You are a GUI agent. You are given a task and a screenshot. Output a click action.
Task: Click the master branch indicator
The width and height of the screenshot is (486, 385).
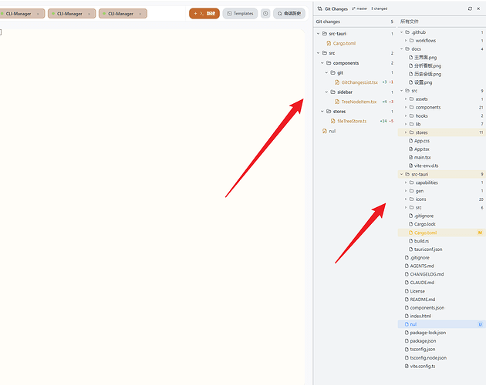coord(359,8)
